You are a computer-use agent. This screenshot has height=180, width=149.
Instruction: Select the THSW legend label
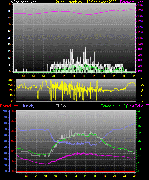61,106
